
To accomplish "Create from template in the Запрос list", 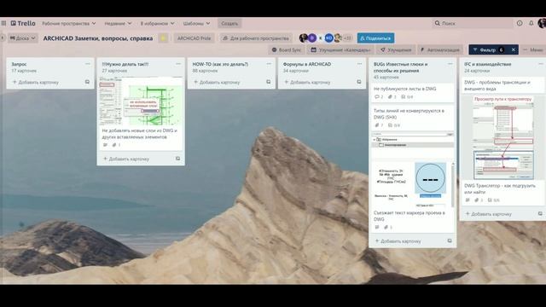I will pos(87,82).
